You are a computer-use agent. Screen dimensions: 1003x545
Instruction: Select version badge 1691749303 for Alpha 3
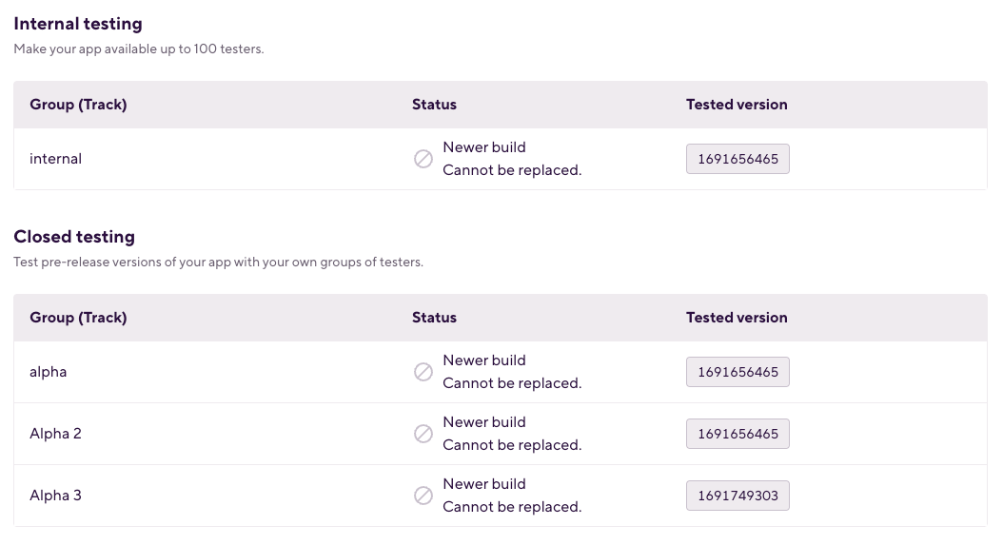click(x=737, y=496)
